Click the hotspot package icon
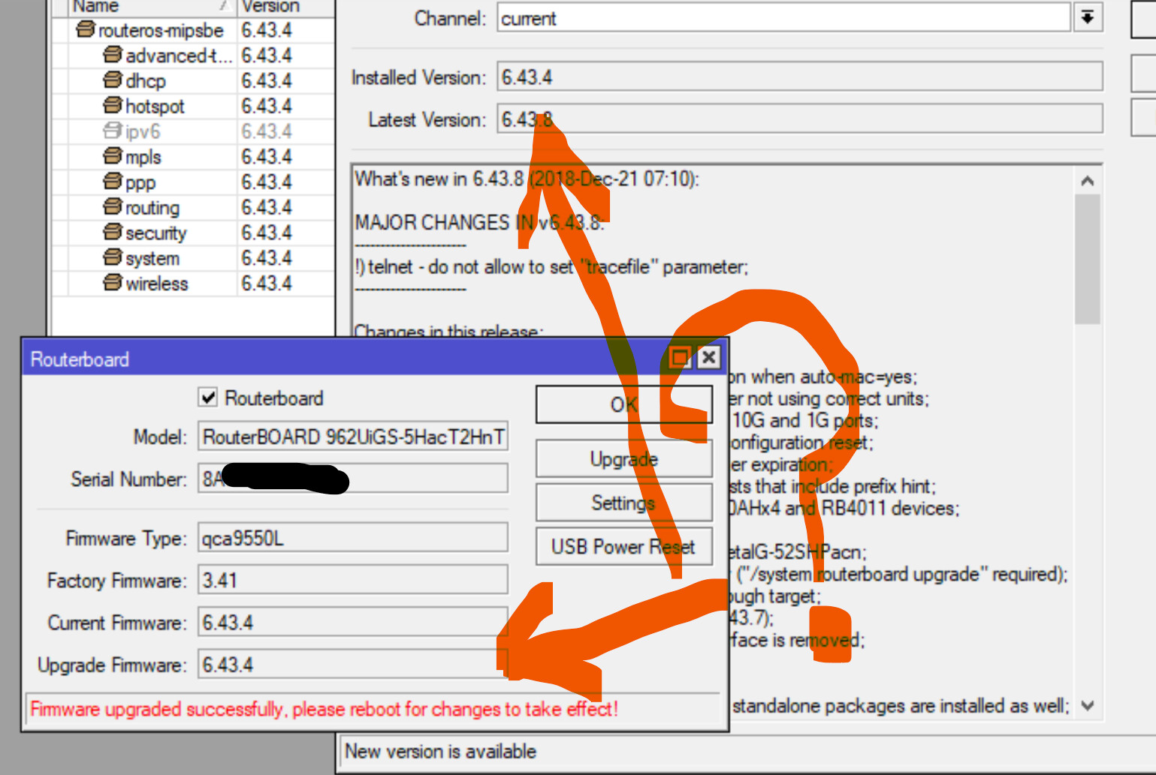 coord(113,106)
